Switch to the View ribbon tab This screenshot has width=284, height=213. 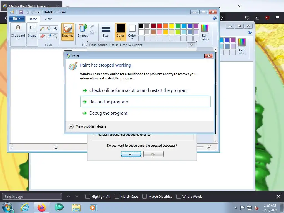(x=48, y=19)
